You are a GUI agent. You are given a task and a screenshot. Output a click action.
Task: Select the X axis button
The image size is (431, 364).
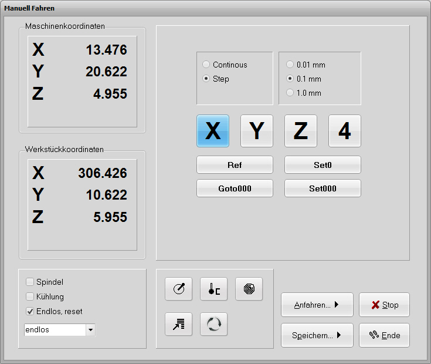pos(213,131)
